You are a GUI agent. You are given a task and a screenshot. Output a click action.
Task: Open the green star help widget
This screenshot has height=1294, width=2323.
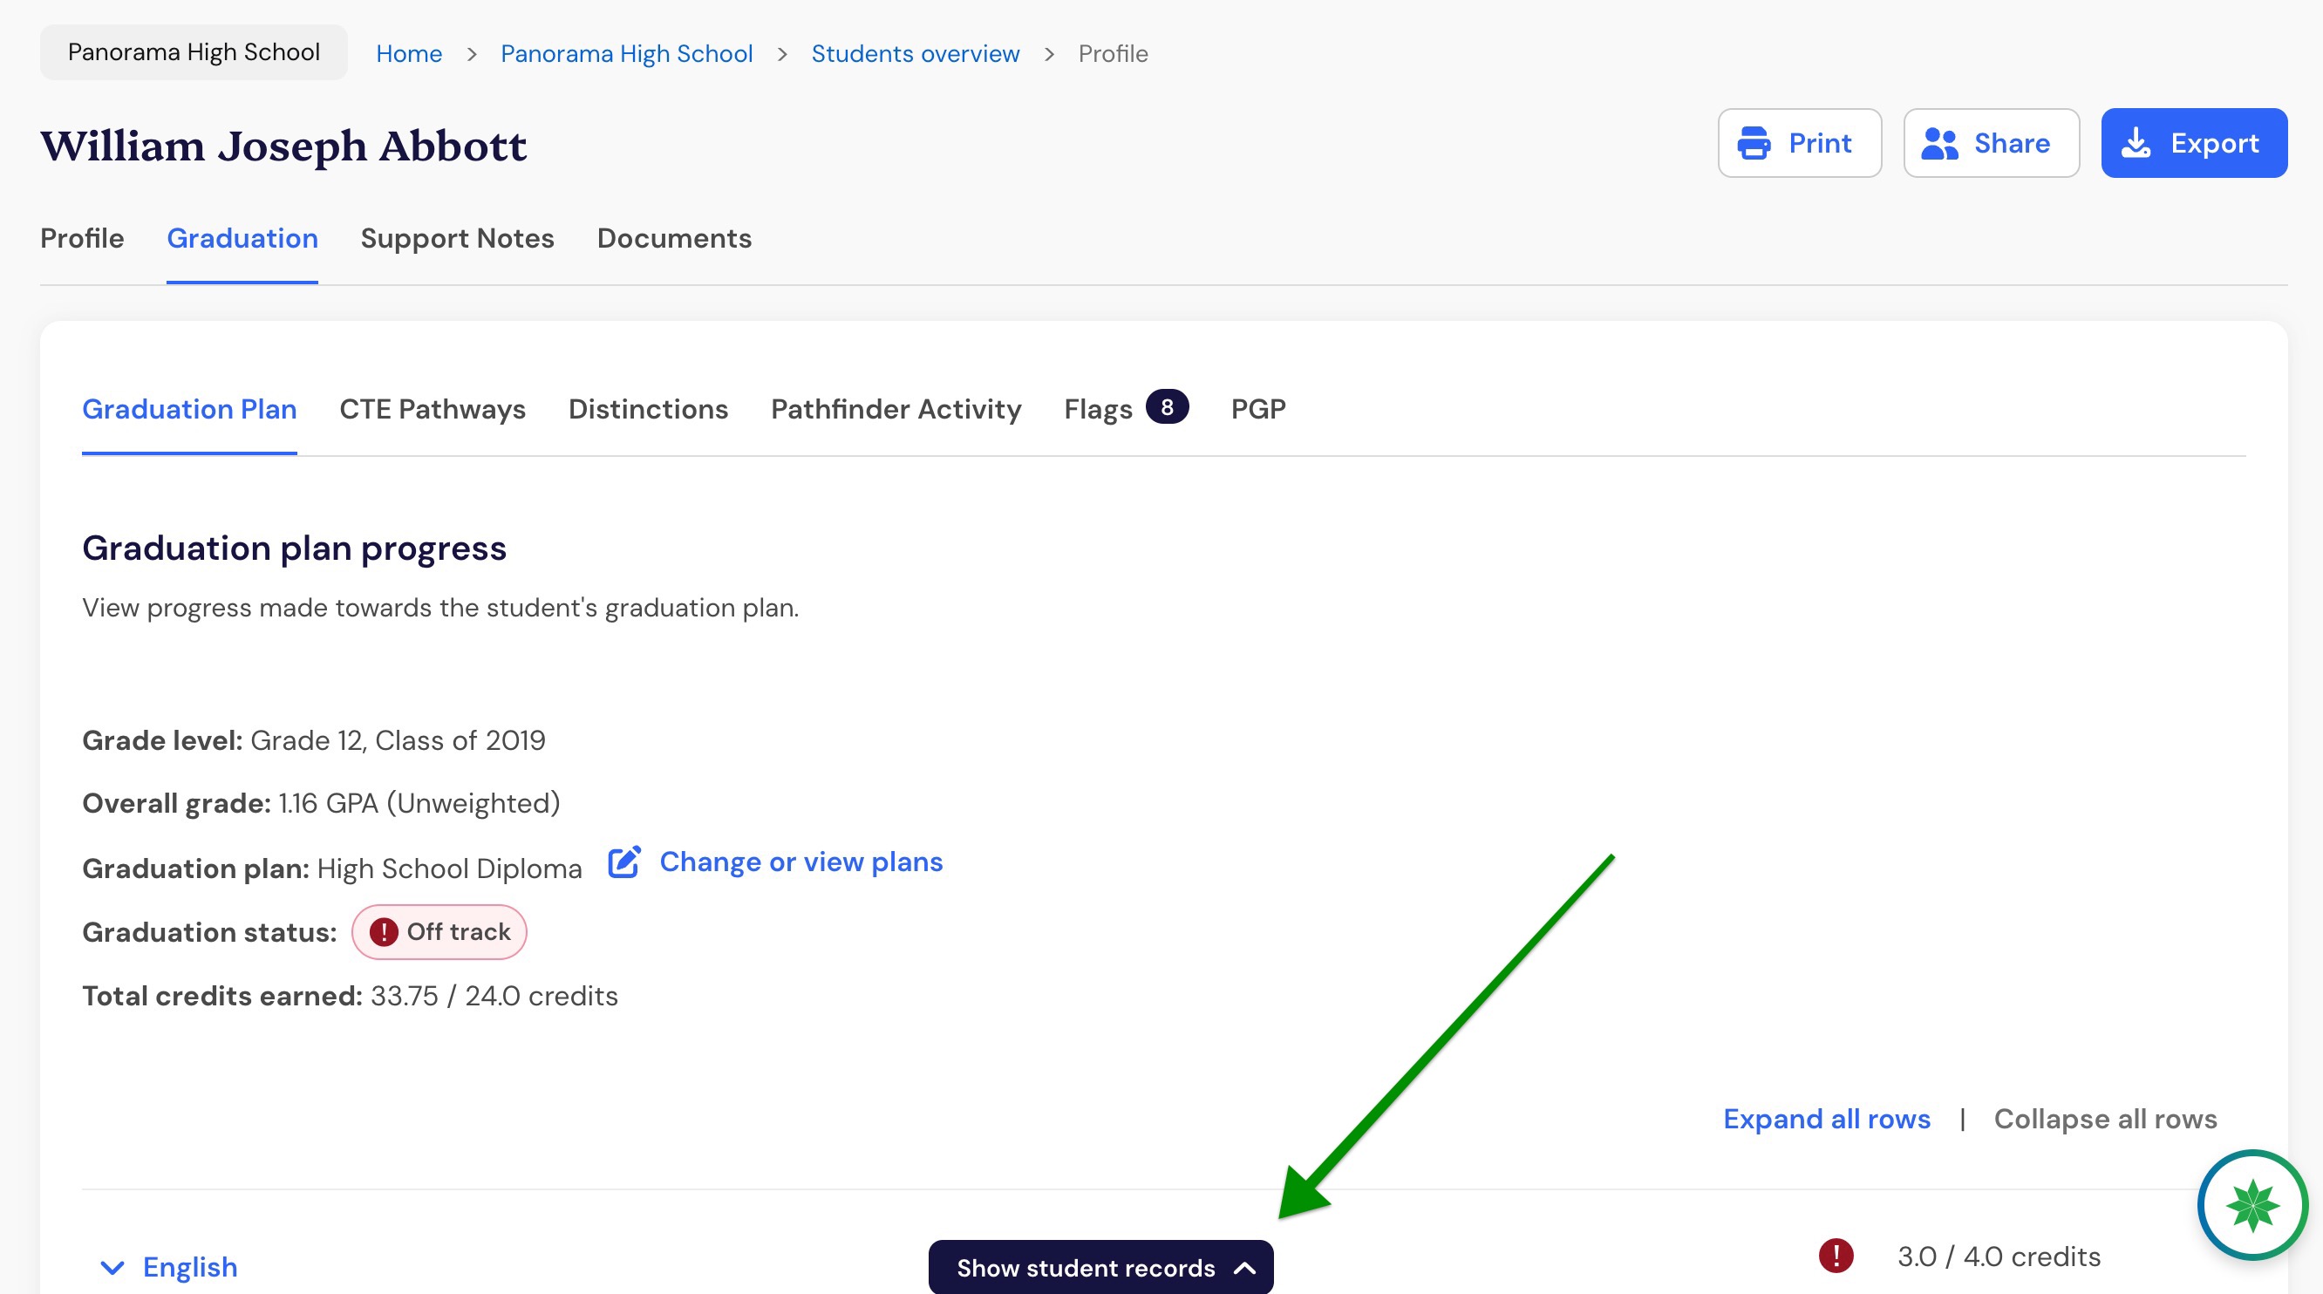coord(2251,1205)
